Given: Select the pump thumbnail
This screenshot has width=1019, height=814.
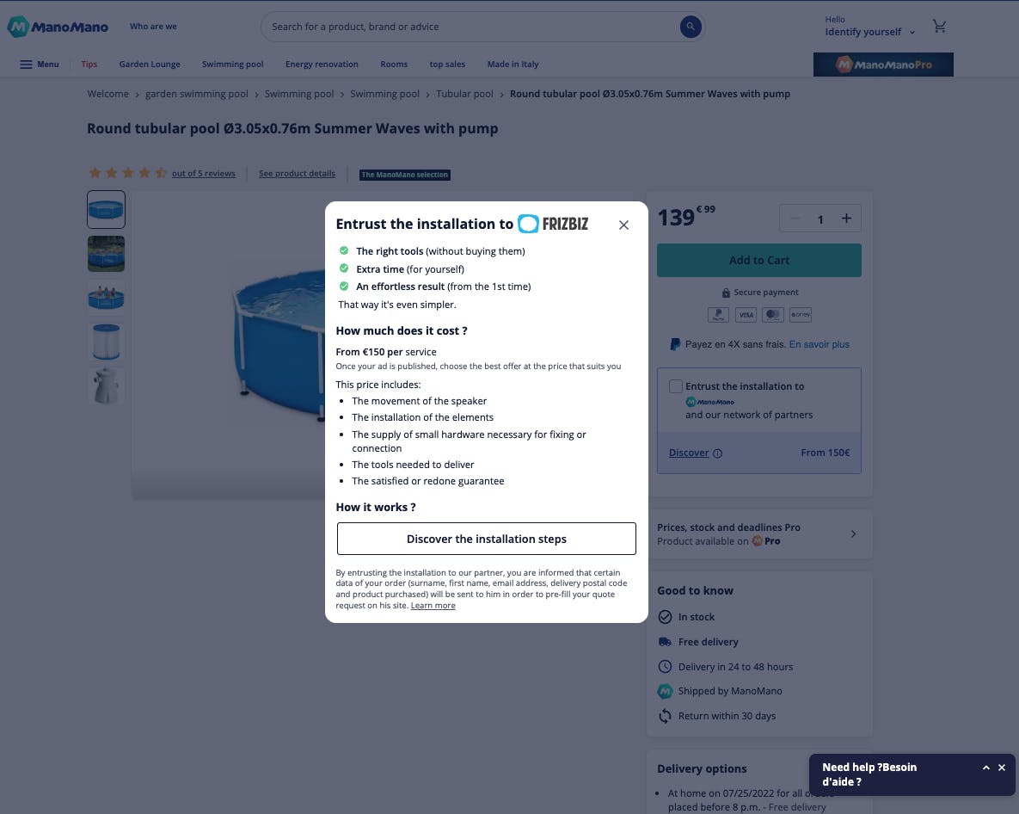Looking at the screenshot, I should 106,386.
